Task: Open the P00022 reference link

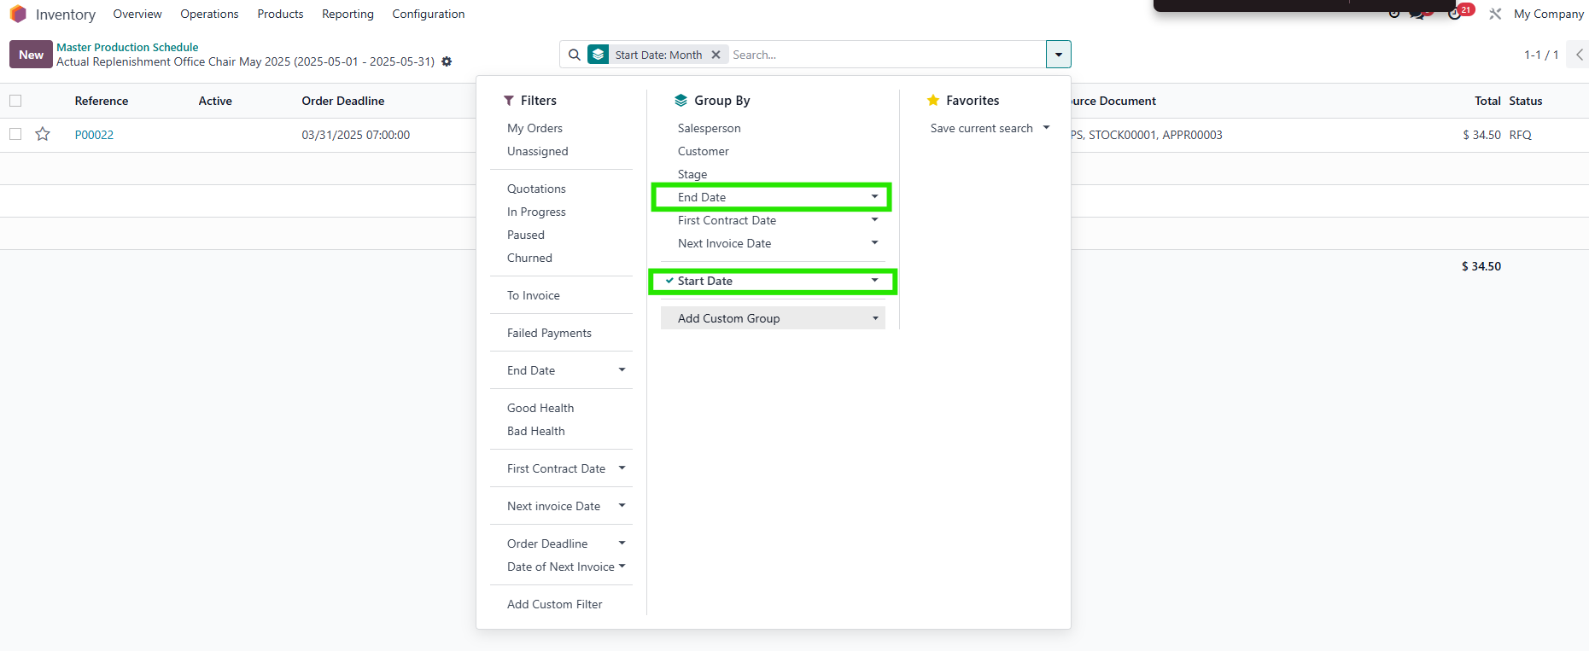Action: click(94, 135)
